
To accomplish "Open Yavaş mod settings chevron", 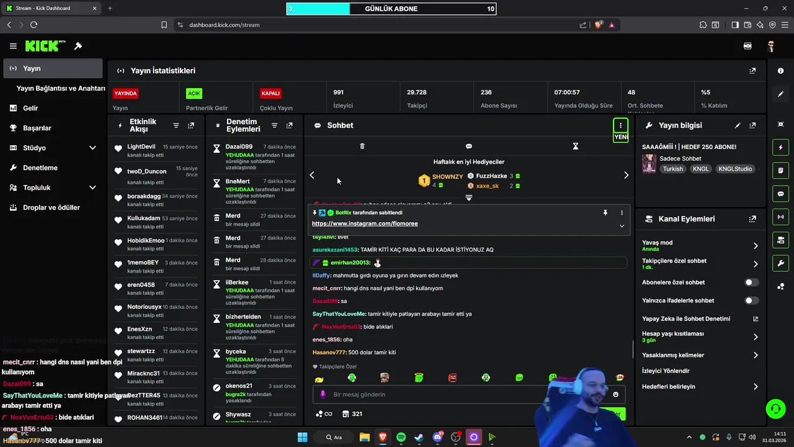I will pyautogui.click(x=756, y=246).
